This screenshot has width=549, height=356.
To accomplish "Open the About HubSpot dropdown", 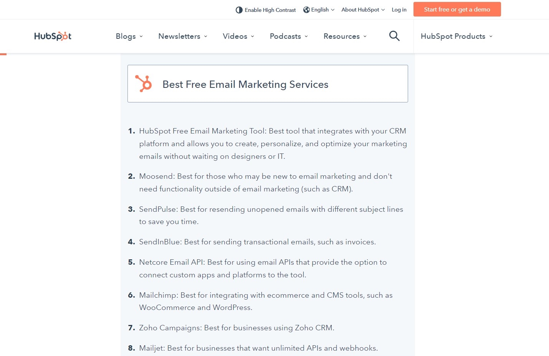I will click(x=360, y=10).
